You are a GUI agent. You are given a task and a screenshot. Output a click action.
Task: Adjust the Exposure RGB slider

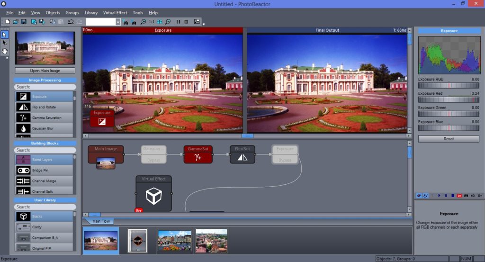tap(449, 85)
